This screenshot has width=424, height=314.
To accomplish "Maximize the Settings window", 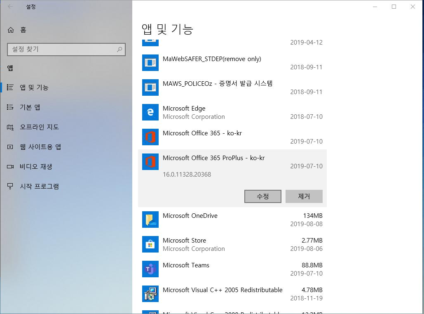I will tap(394, 7).
